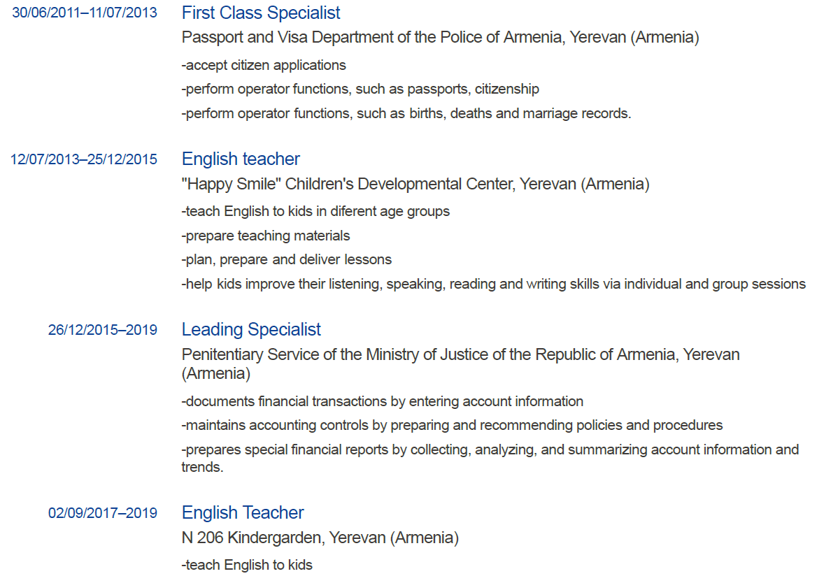Select the date range 02/09/2017–2019

(x=103, y=513)
